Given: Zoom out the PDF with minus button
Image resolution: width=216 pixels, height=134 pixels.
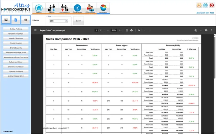Looking at the screenshot, I should 108,30.
